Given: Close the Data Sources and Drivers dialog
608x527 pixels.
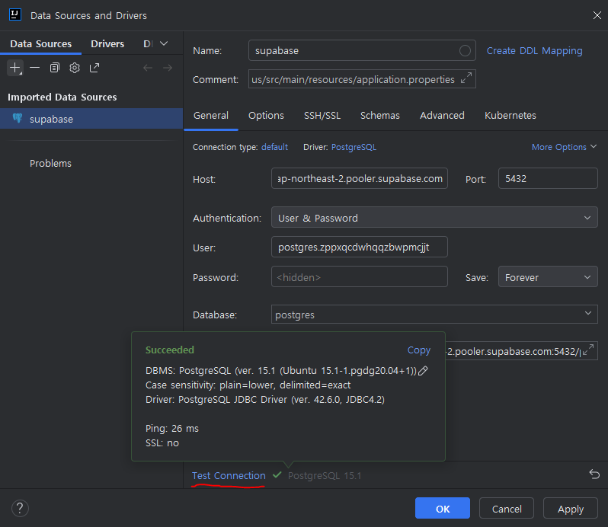Looking at the screenshot, I should coord(597,15).
